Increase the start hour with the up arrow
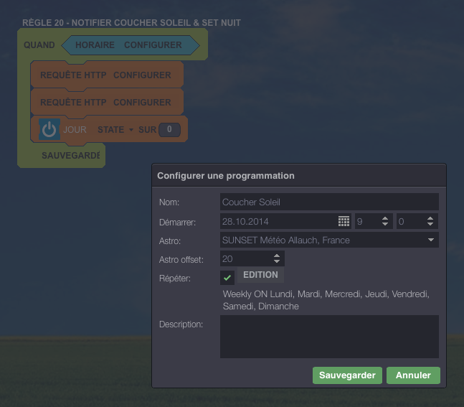 click(385, 218)
